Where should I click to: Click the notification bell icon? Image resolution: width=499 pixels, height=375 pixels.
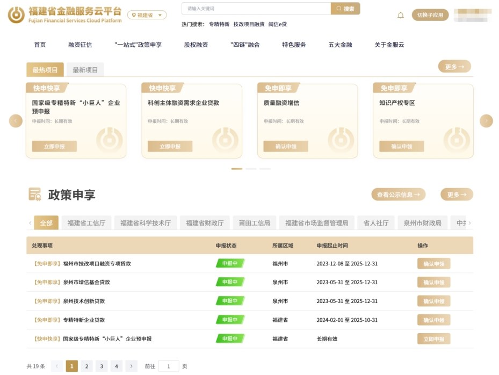(x=401, y=16)
